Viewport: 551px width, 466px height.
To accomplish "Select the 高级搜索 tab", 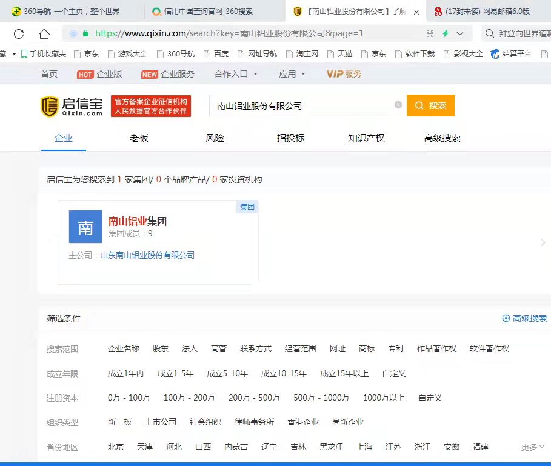I will point(442,138).
